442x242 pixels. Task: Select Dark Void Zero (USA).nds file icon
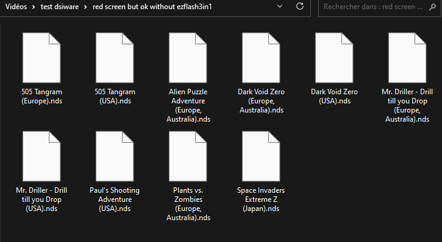point(334,58)
